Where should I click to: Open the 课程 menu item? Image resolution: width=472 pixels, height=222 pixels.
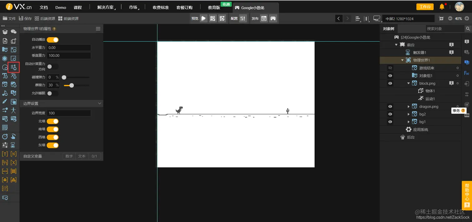(x=78, y=7)
